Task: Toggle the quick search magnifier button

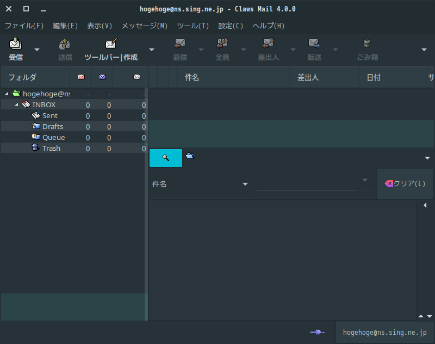Action: pyautogui.click(x=166, y=158)
